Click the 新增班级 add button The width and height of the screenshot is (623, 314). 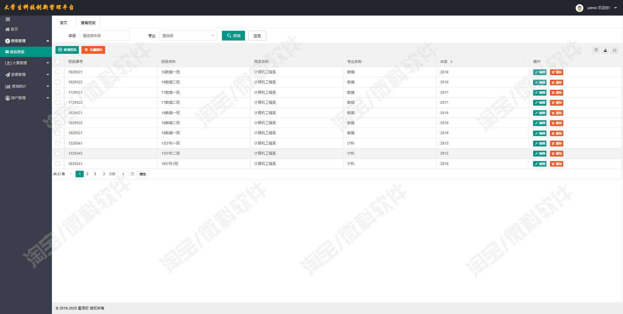pos(67,50)
